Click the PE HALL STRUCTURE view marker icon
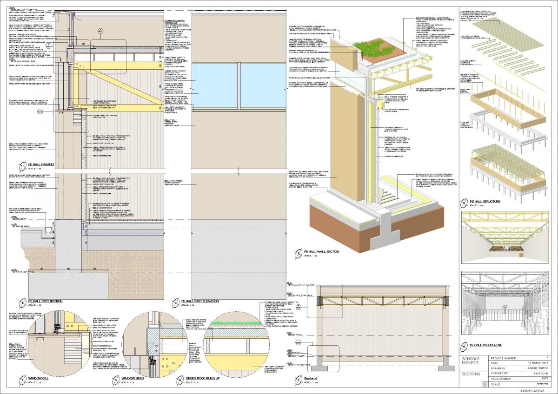Image resolution: width=558 pixels, height=394 pixels. click(x=464, y=203)
